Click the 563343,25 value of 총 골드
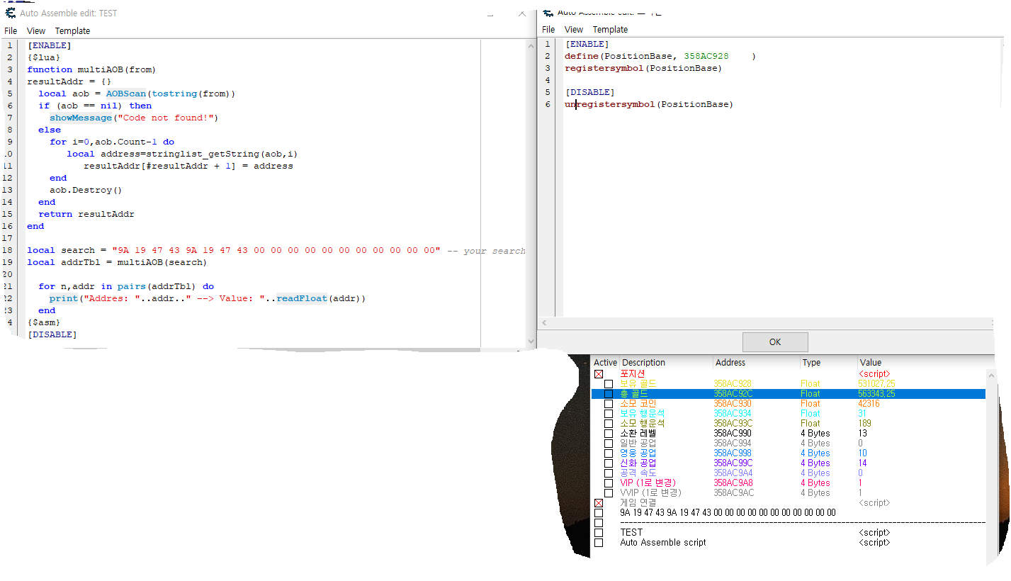The width and height of the screenshot is (1011, 581). [876, 394]
